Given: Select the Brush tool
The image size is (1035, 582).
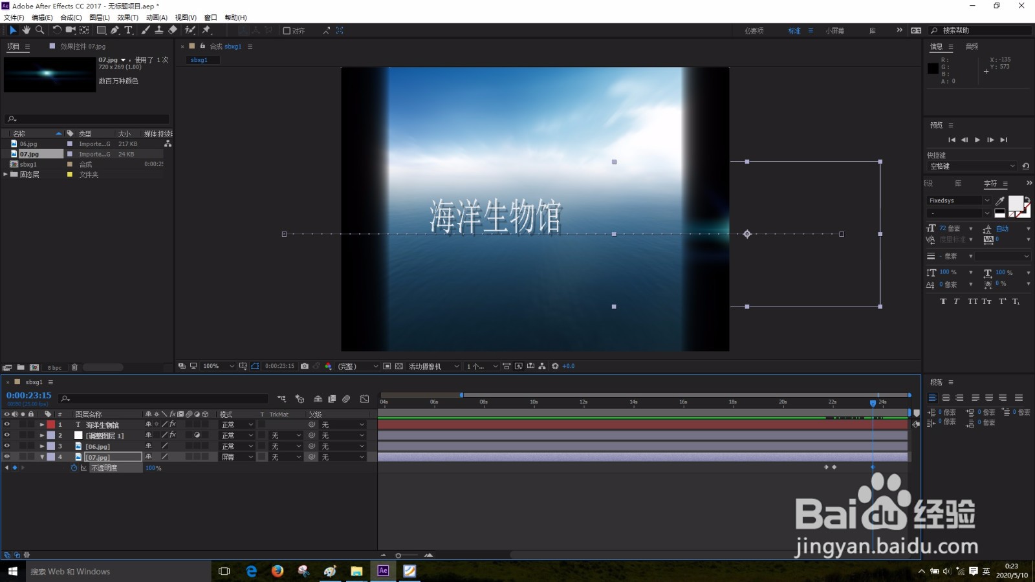Looking at the screenshot, I should pos(146,30).
